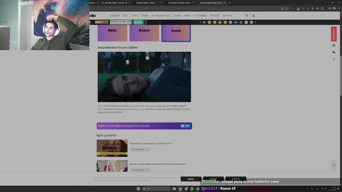Viewport: 342px width, 192px height.
Task: Click the Seri Diz button
Action: point(138,22)
